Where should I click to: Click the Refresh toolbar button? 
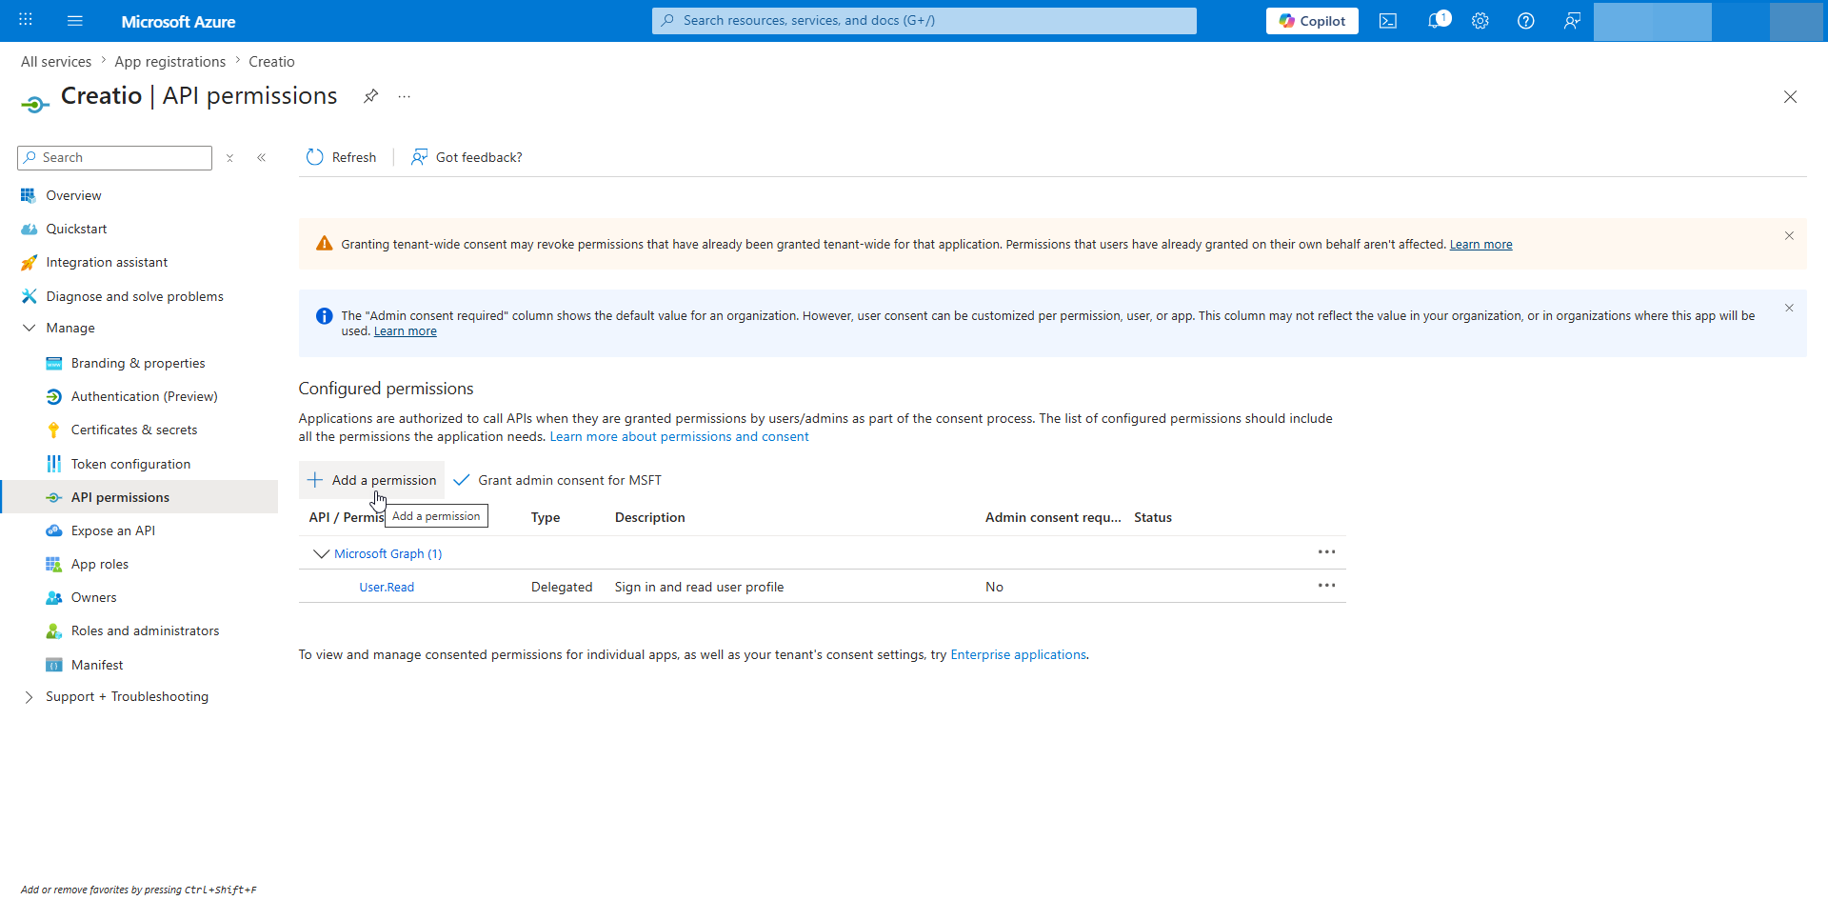(341, 157)
